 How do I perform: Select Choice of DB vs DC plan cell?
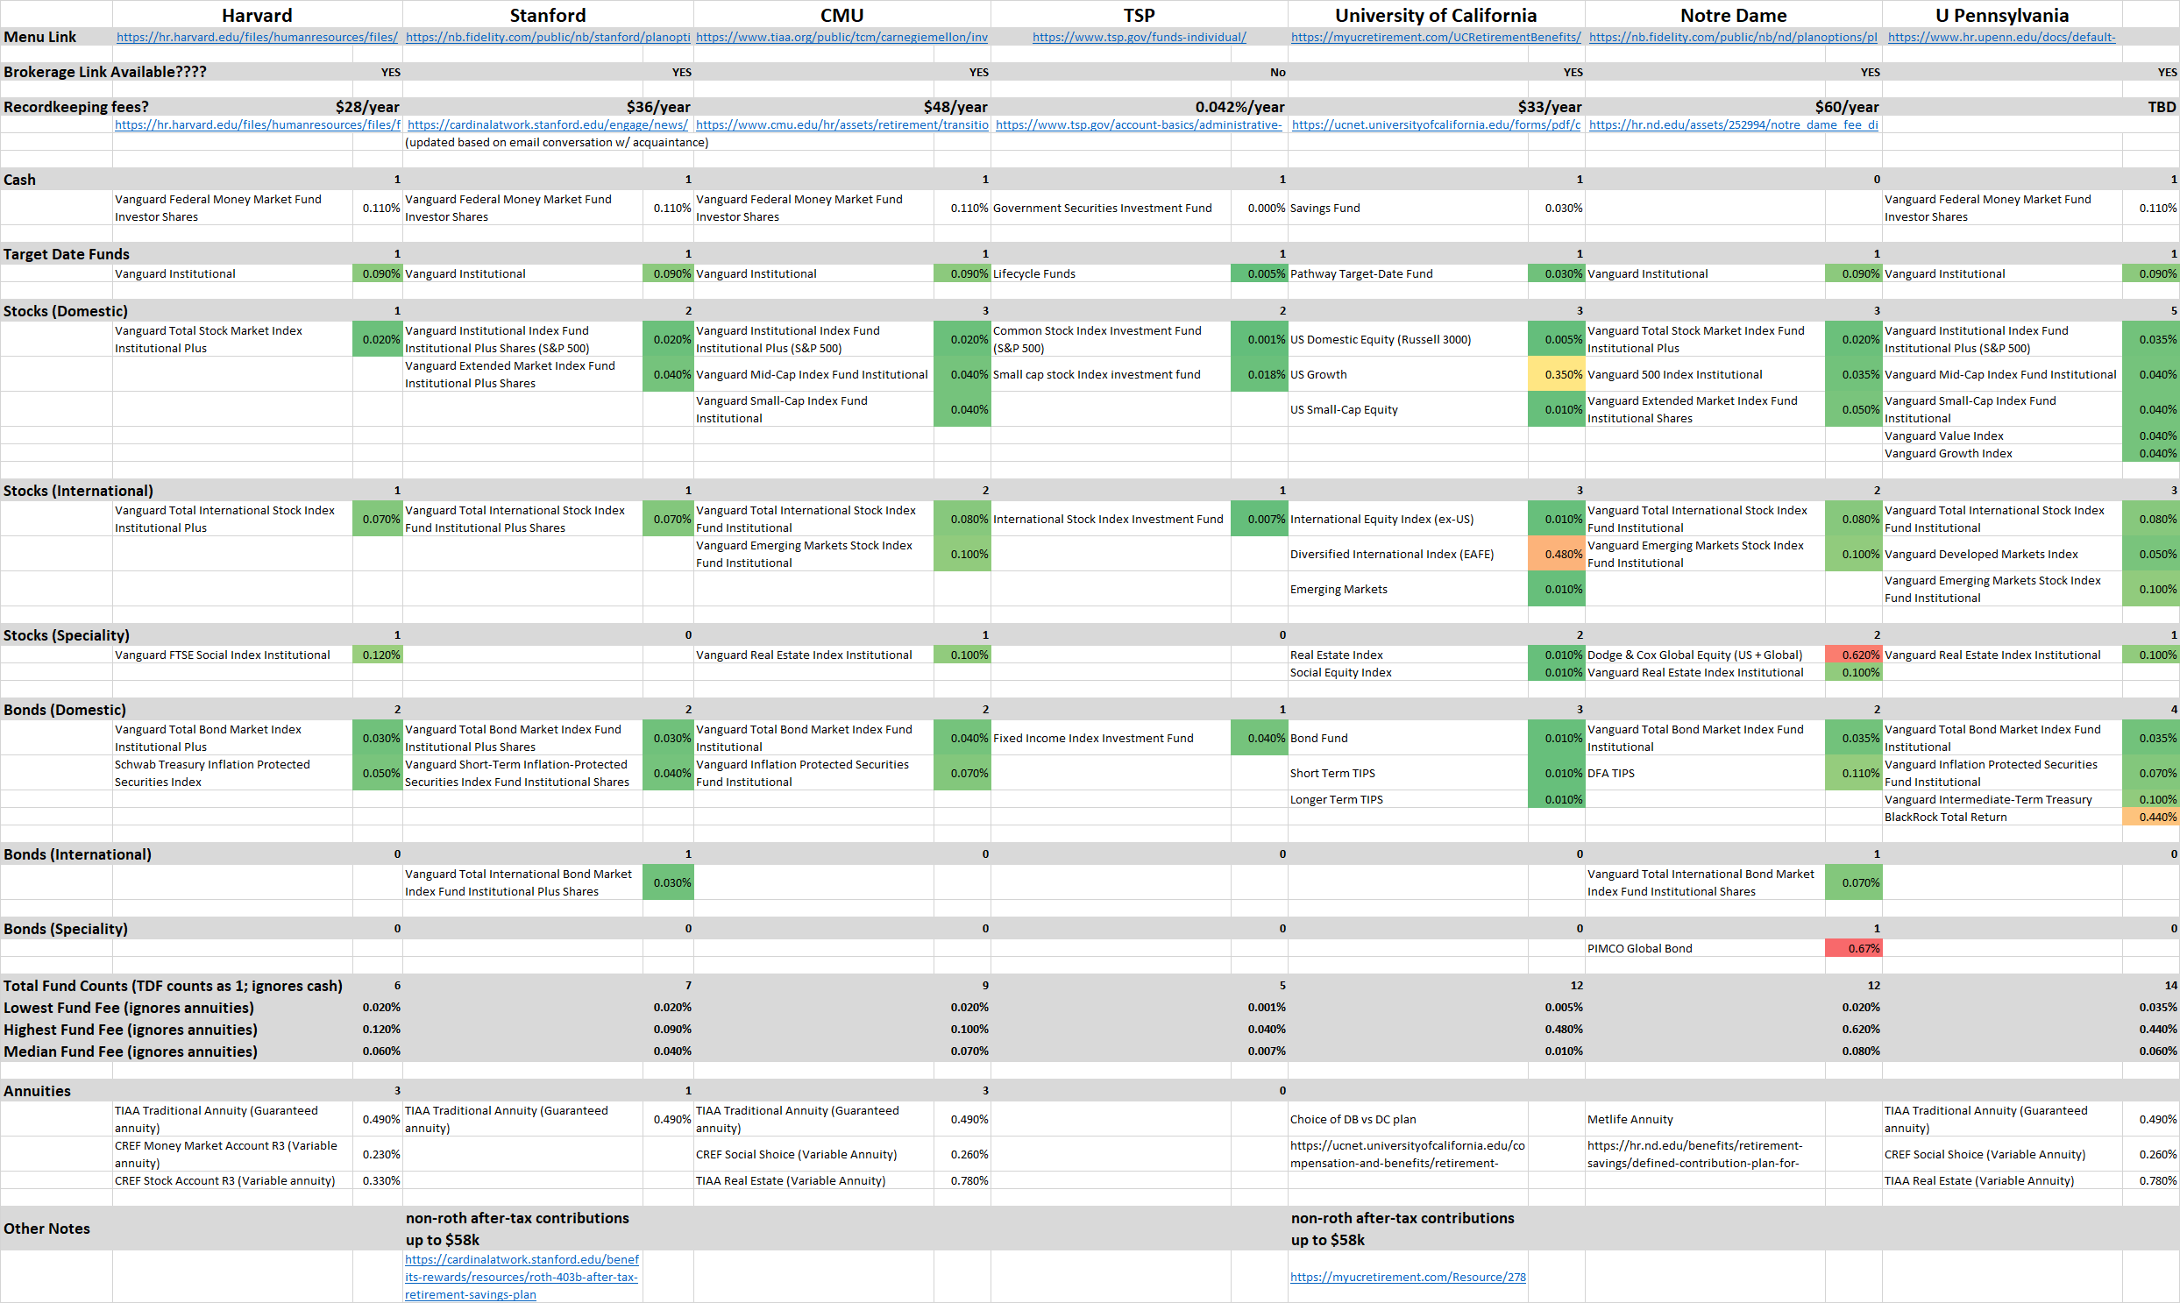coord(1408,1120)
